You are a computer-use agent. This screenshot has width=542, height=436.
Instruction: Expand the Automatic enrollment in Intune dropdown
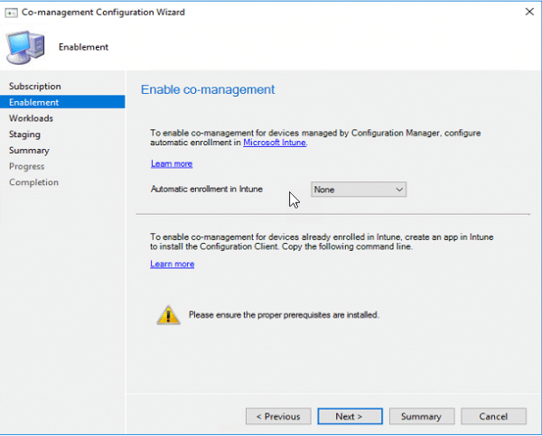pos(359,190)
